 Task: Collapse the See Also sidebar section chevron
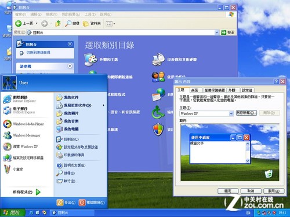[x=70, y=66]
